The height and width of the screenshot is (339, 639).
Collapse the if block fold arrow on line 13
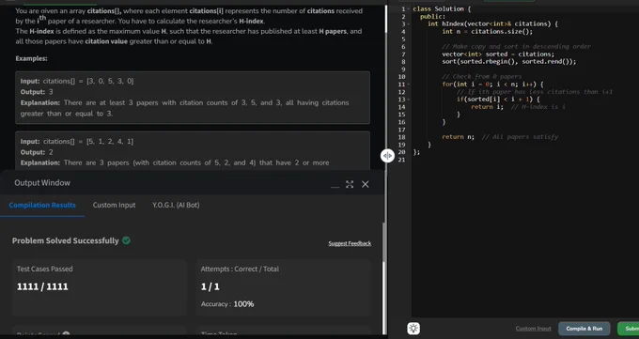tap(409, 100)
